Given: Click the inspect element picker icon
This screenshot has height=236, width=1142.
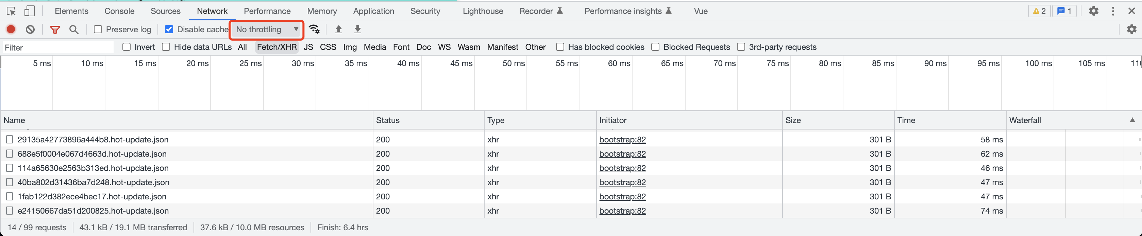Looking at the screenshot, I should point(12,11).
